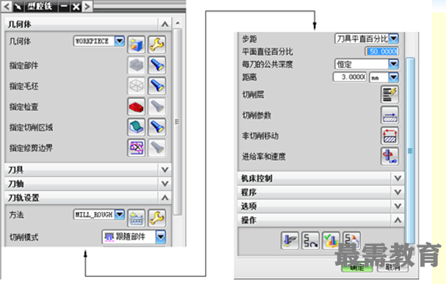Click the red check geometry icon for 指定检查
The height and width of the screenshot is (284, 446).
click(x=136, y=107)
